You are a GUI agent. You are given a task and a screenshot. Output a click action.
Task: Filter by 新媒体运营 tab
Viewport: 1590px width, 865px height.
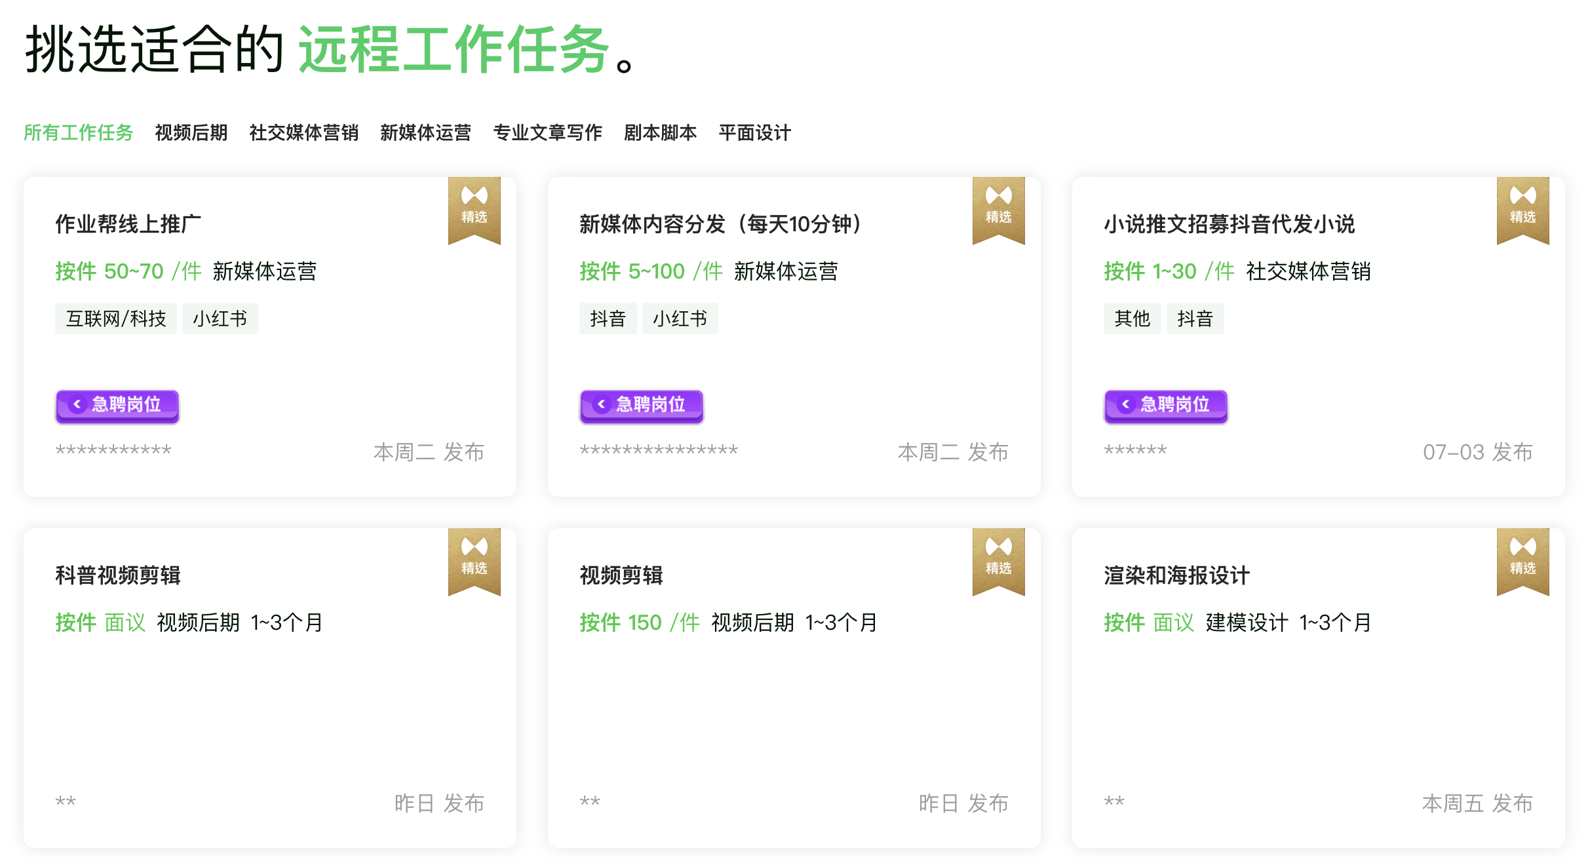tap(426, 133)
